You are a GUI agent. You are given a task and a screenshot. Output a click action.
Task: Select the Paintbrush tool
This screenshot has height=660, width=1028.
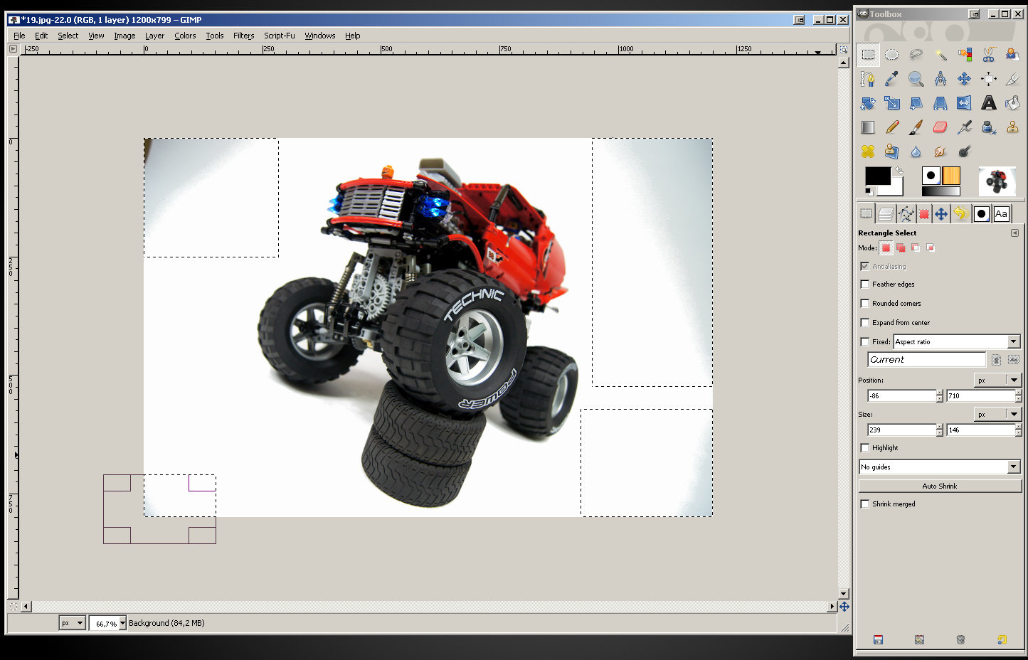click(x=916, y=127)
